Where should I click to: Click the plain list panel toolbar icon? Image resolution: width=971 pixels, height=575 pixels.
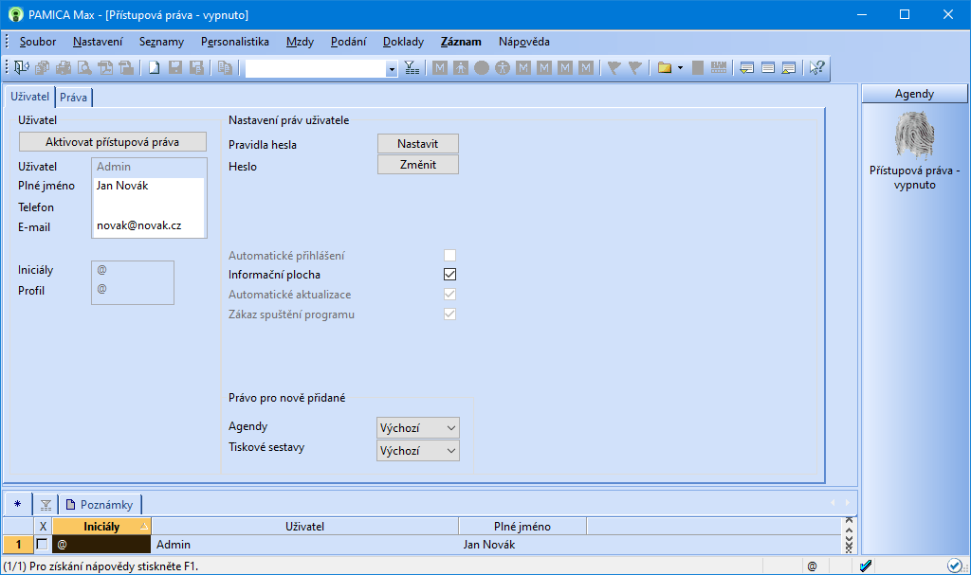coord(768,67)
